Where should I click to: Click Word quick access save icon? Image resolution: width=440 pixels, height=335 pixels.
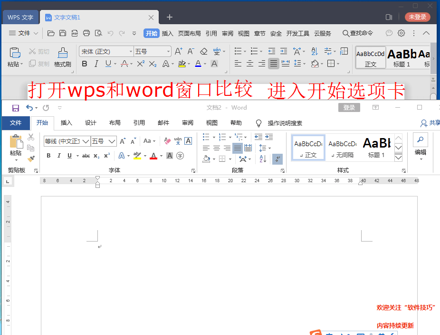click(15, 108)
